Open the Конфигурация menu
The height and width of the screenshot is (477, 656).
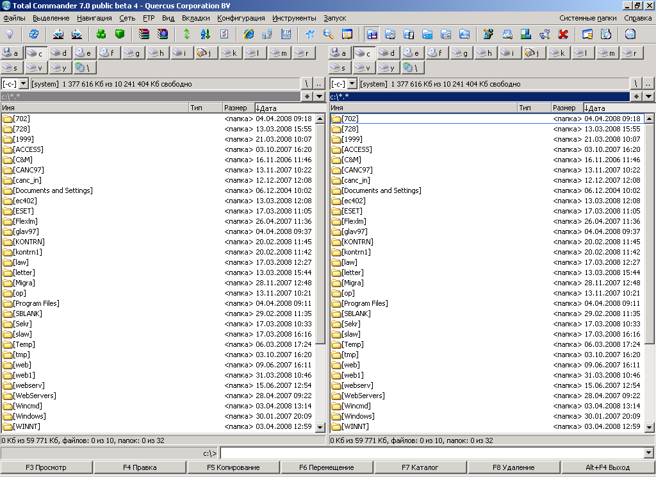[x=241, y=18]
